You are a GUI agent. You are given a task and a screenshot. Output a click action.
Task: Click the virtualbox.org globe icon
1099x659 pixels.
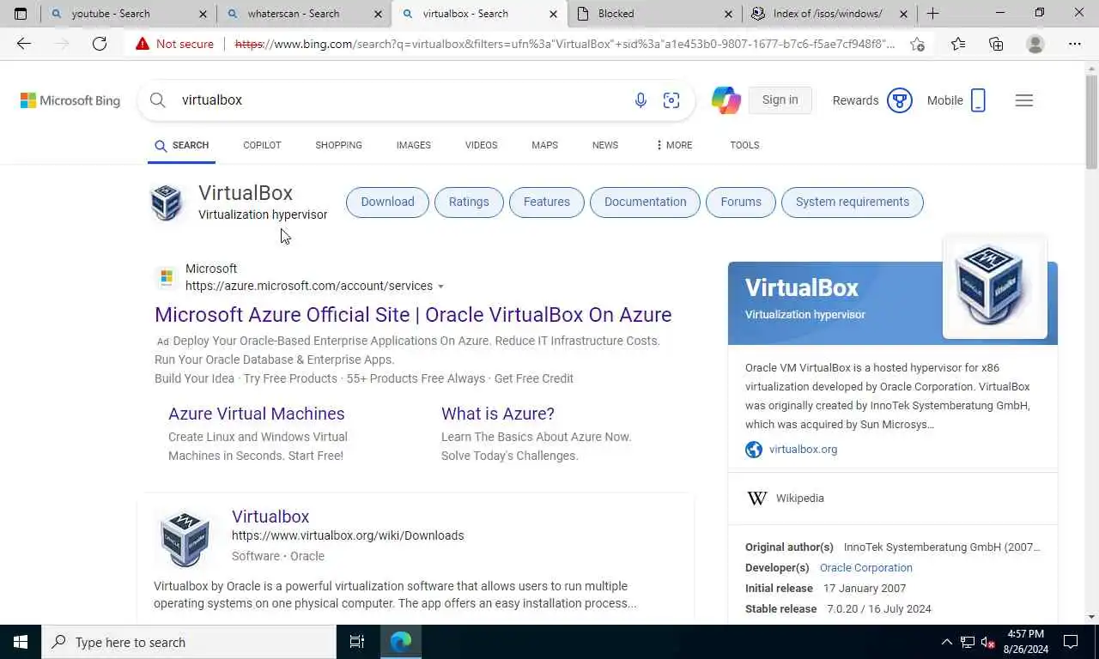pos(754,450)
